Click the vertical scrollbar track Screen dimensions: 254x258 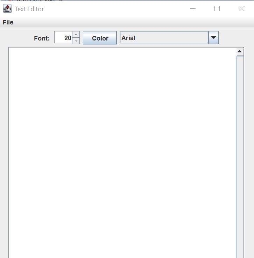pyautogui.click(x=240, y=157)
